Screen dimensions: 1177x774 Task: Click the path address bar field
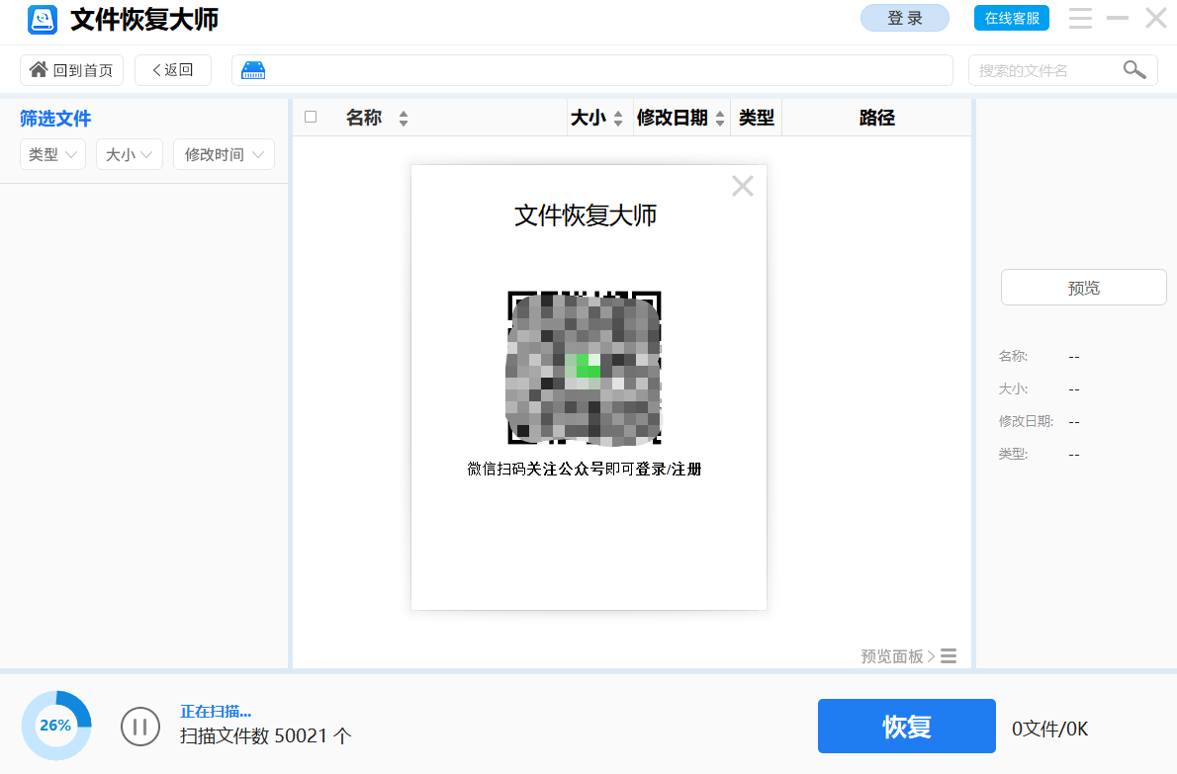click(x=592, y=70)
